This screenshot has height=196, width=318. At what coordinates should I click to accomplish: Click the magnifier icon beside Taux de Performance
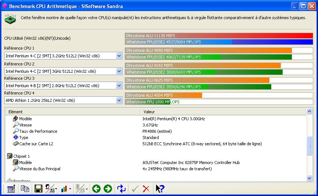pyautogui.click(x=15, y=131)
